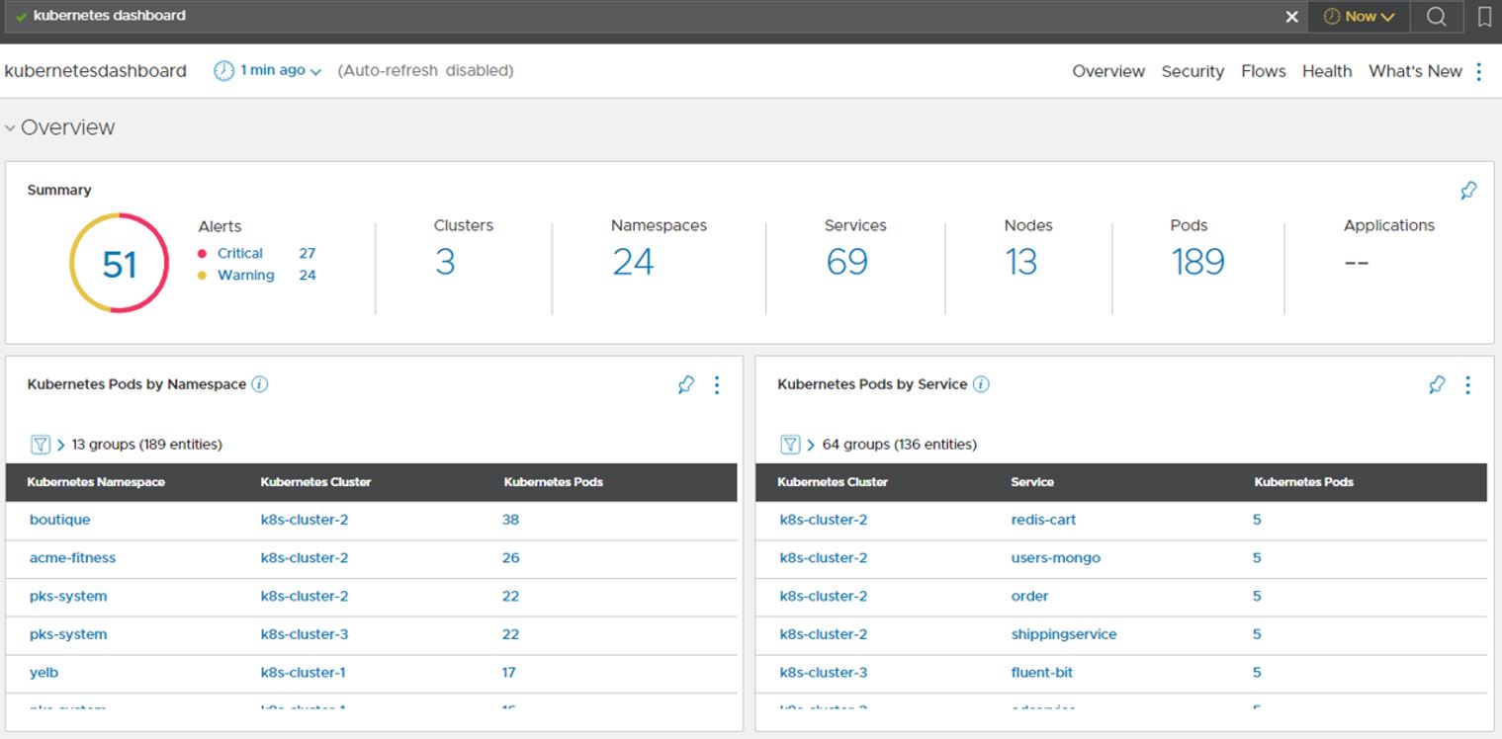This screenshot has width=1502, height=739.
Task: Open the 1 min ago time dropdown
Action: (x=268, y=71)
